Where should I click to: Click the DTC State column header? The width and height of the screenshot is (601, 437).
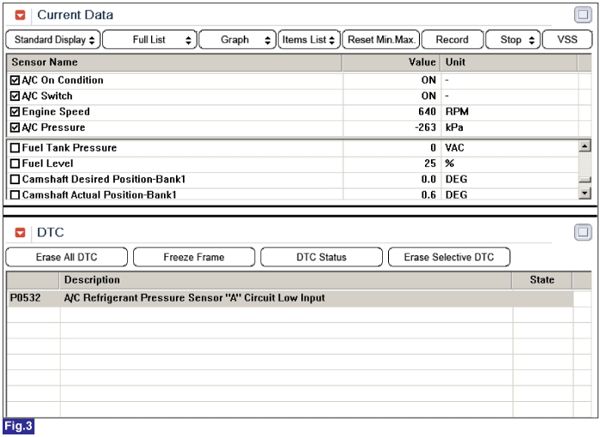[542, 280]
